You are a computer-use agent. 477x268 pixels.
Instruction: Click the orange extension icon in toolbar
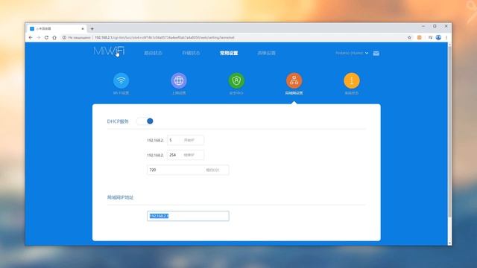click(419, 38)
